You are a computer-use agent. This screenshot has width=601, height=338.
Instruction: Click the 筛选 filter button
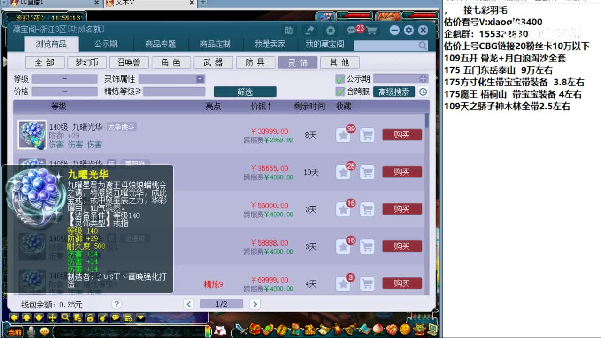click(x=245, y=92)
